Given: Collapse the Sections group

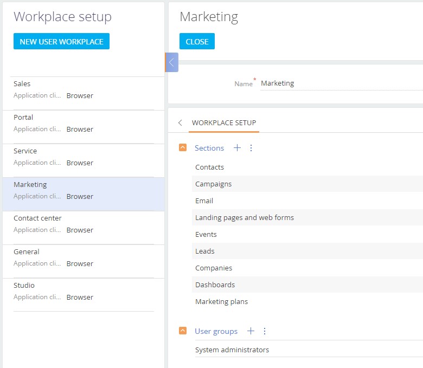Looking at the screenshot, I should [183, 148].
